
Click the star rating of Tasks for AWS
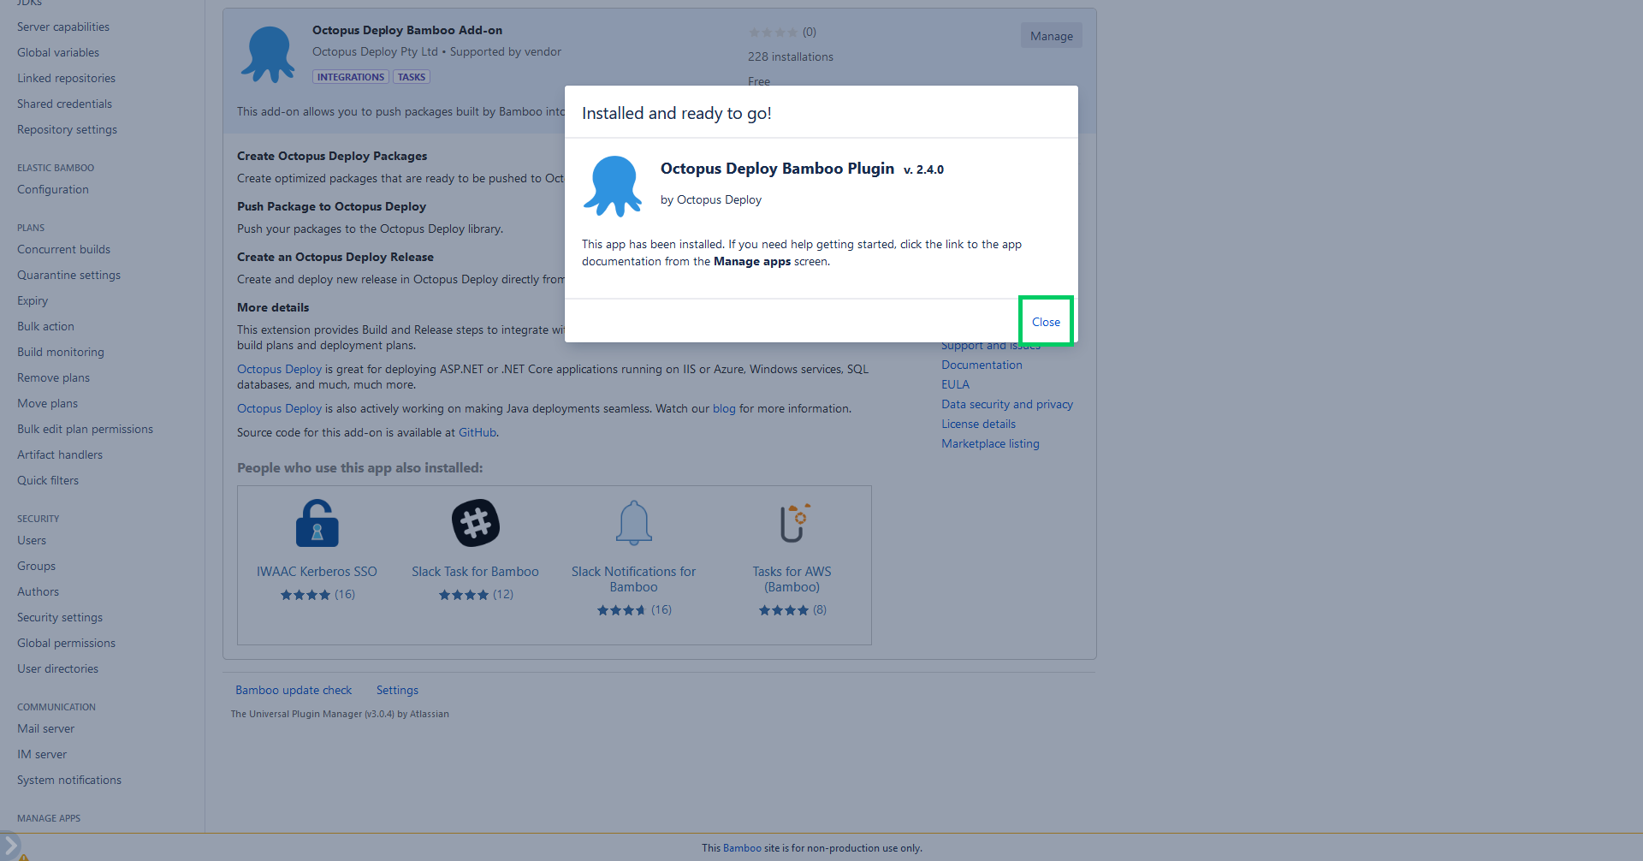[x=784, y=610]
